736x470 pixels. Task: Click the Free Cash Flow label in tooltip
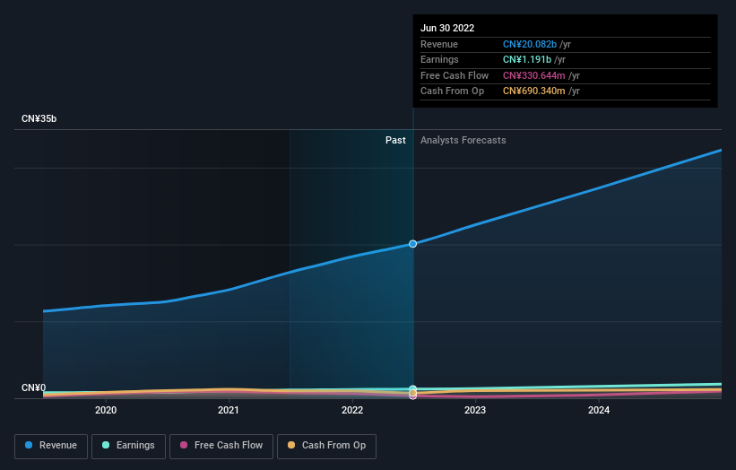pos(455,75)
